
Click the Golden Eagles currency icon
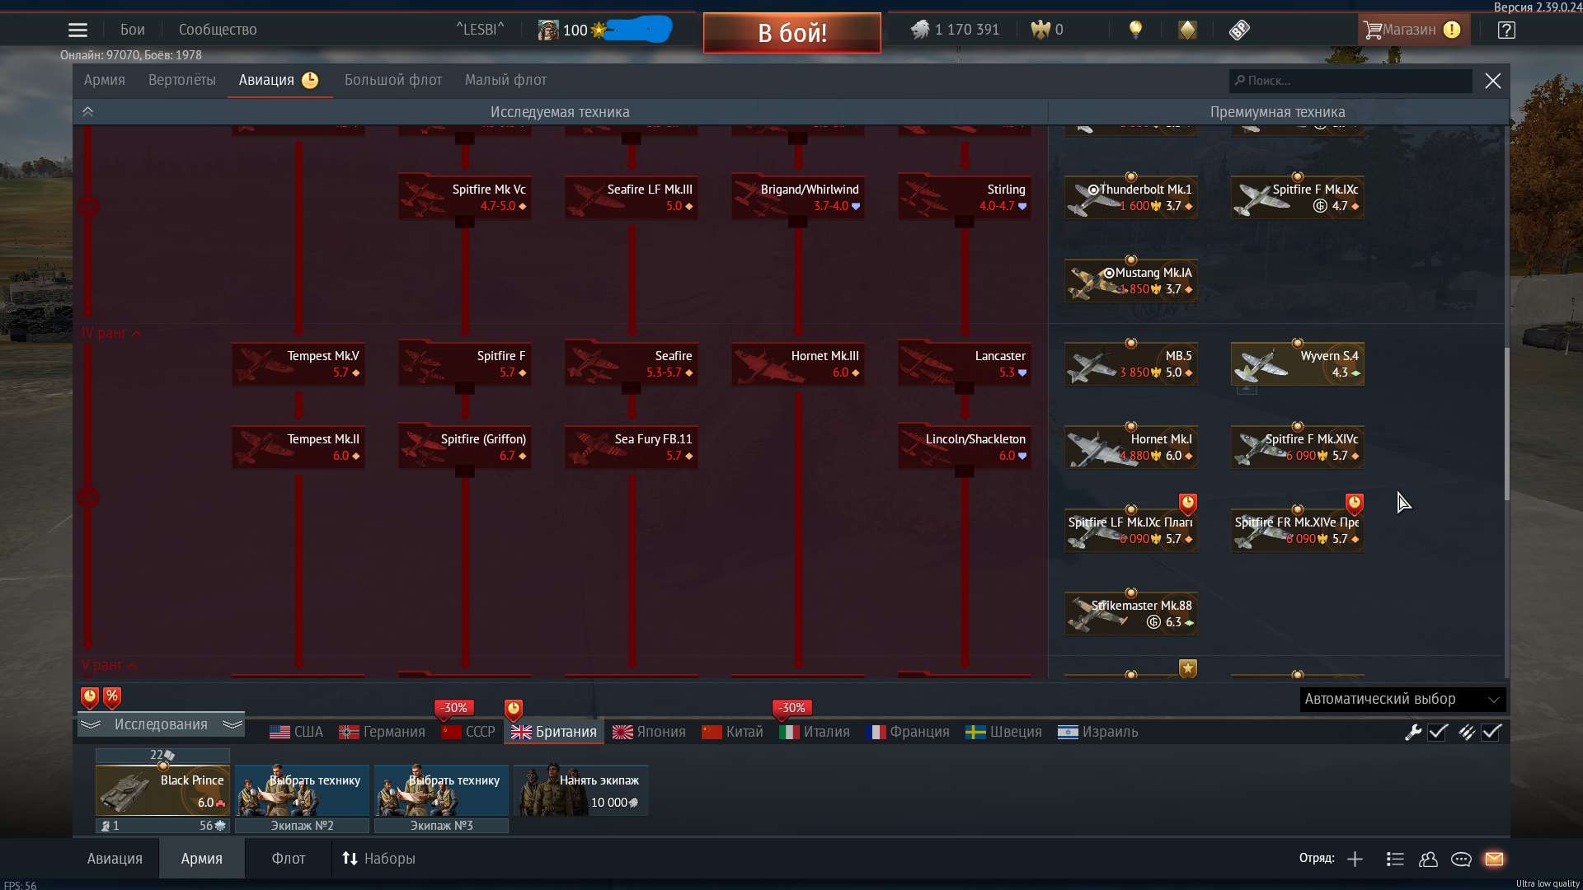tap(1040, 30)
